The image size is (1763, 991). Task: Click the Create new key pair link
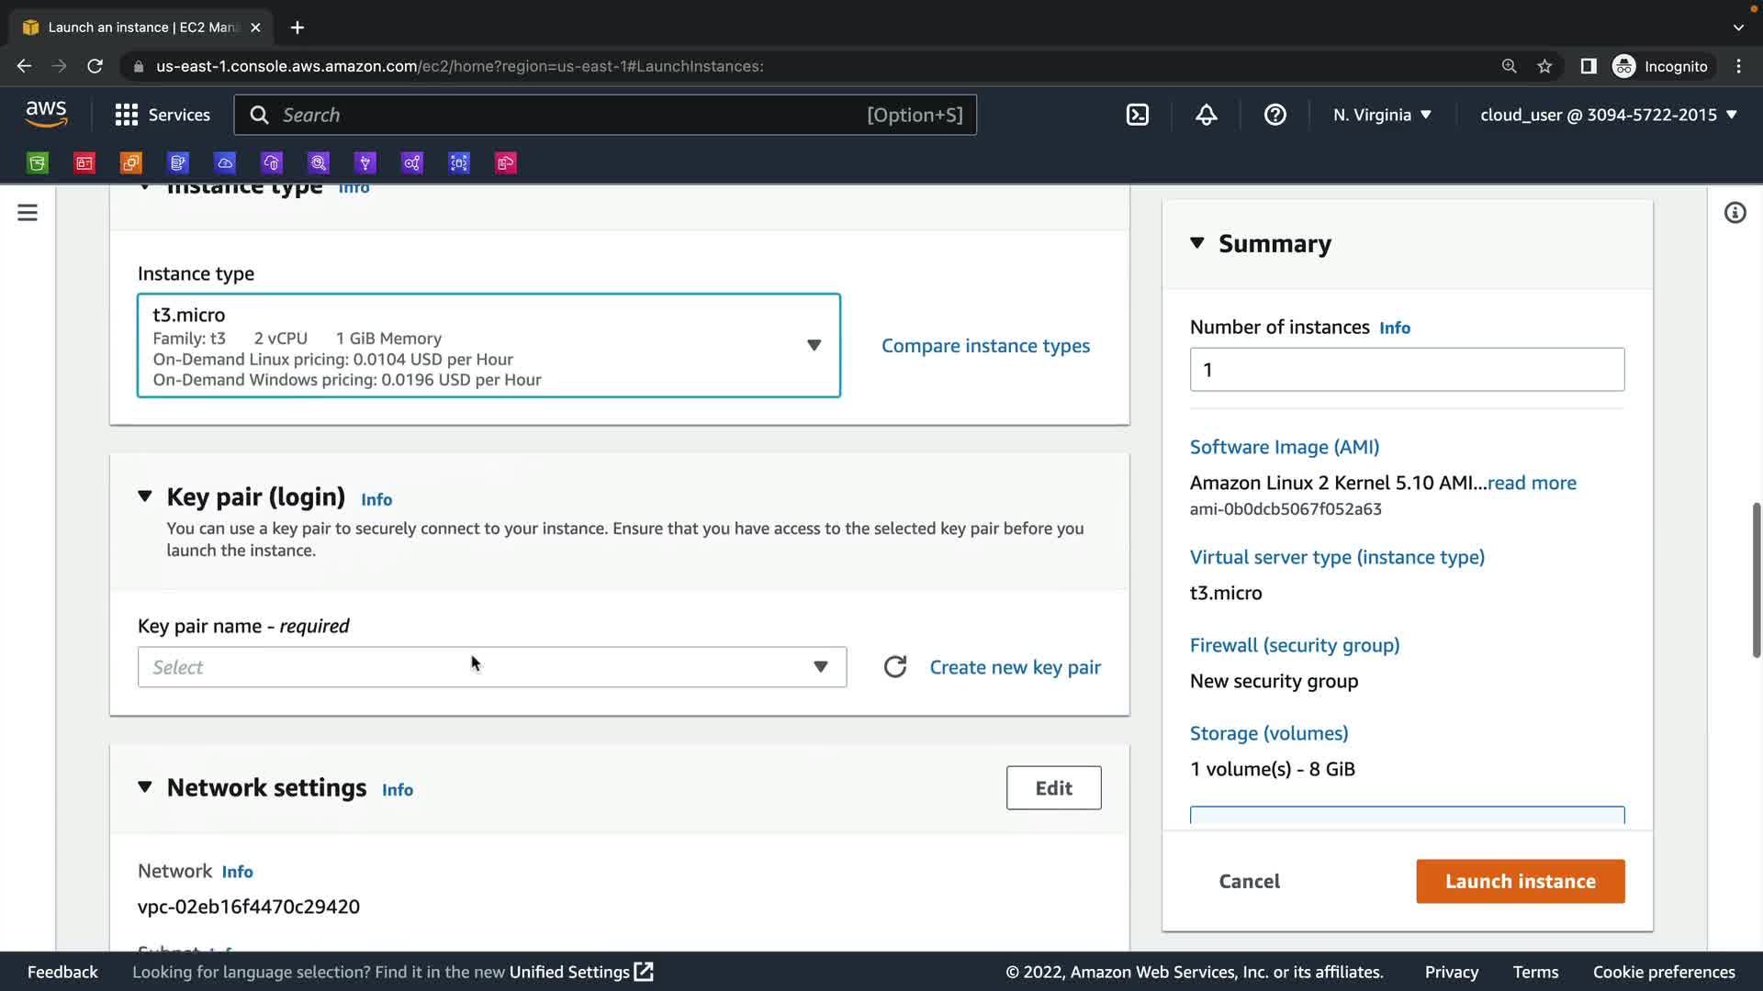1015,667
